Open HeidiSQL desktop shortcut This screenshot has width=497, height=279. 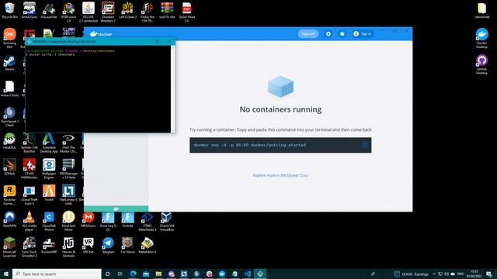click(x=9, y=141)
